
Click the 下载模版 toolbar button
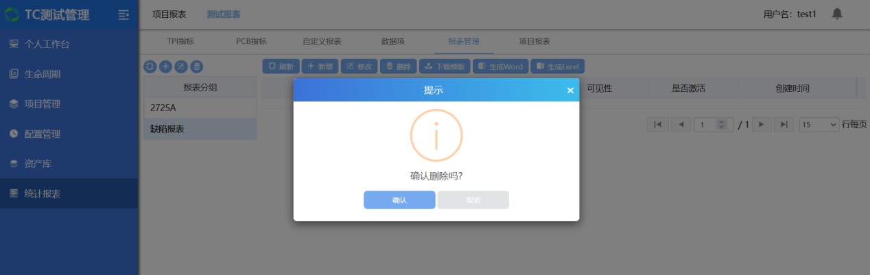point(445,67)
